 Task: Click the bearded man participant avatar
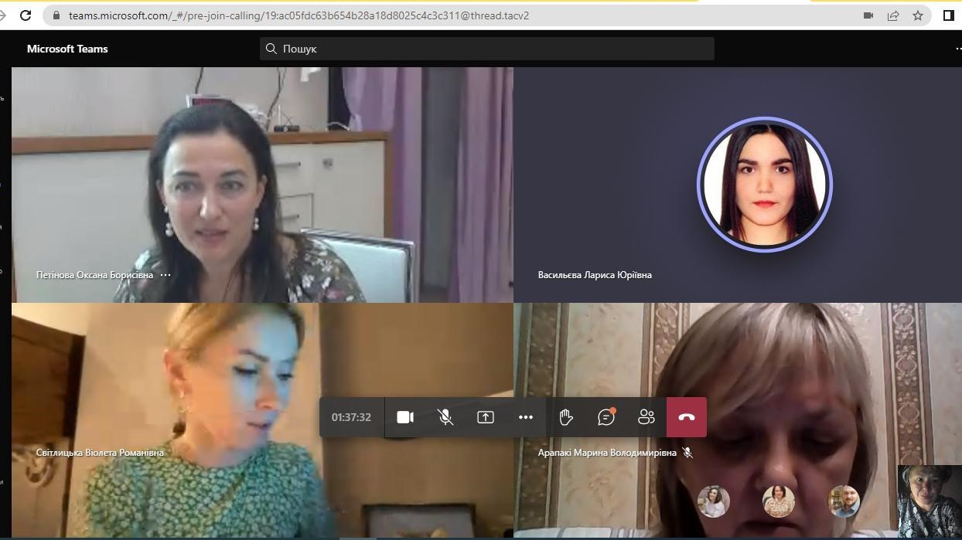843,501
